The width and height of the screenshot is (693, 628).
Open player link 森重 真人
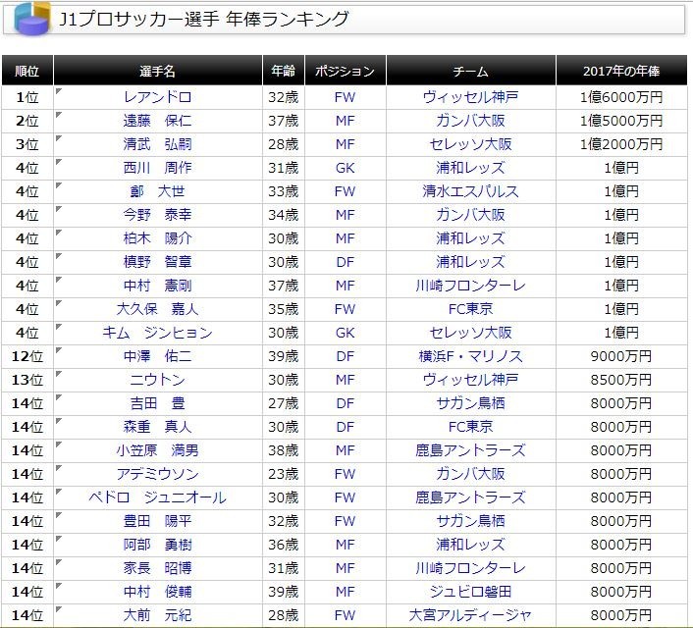158,427
